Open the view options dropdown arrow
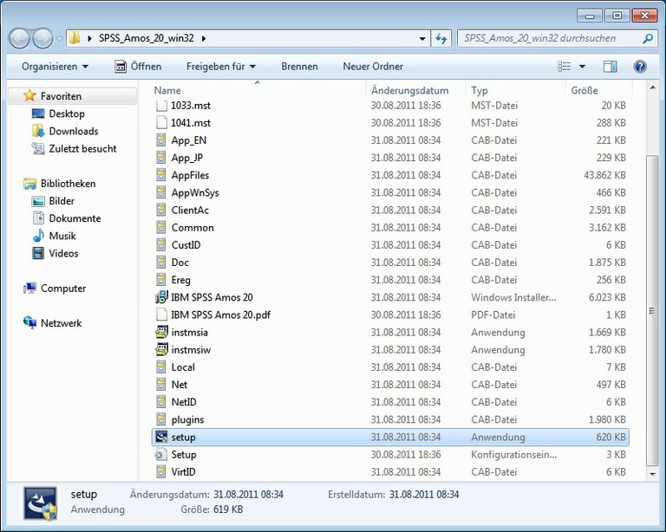666x532 pixels. [583, 67]
